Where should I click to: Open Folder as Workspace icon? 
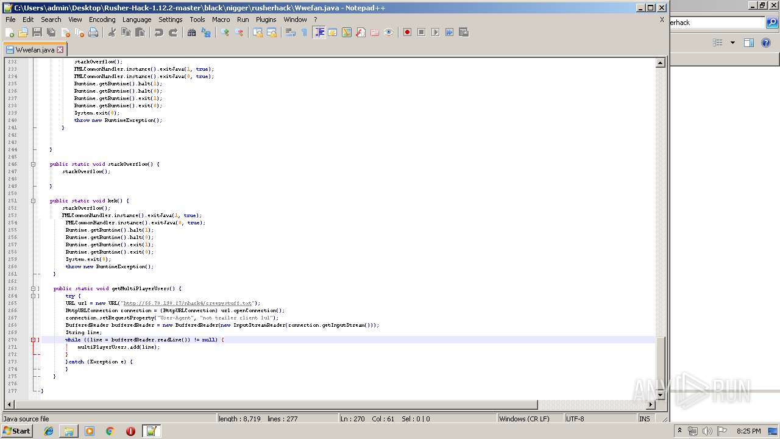coord(375,32)
